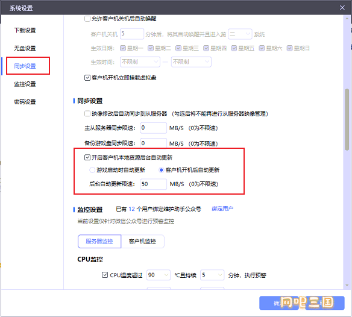Click the 绑定用户 link

(222, 209)
